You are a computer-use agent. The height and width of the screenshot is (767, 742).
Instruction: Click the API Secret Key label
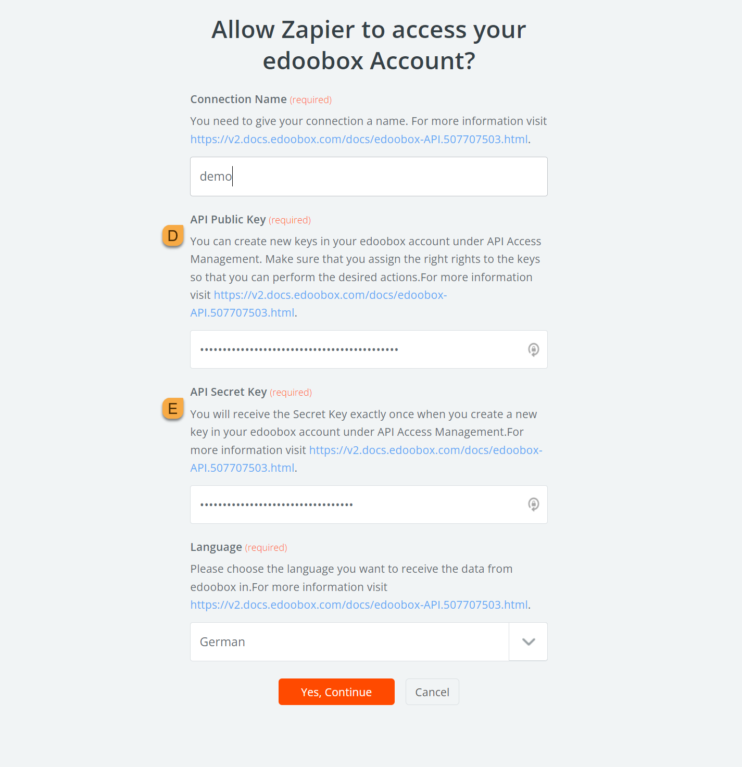pos(228,392)
